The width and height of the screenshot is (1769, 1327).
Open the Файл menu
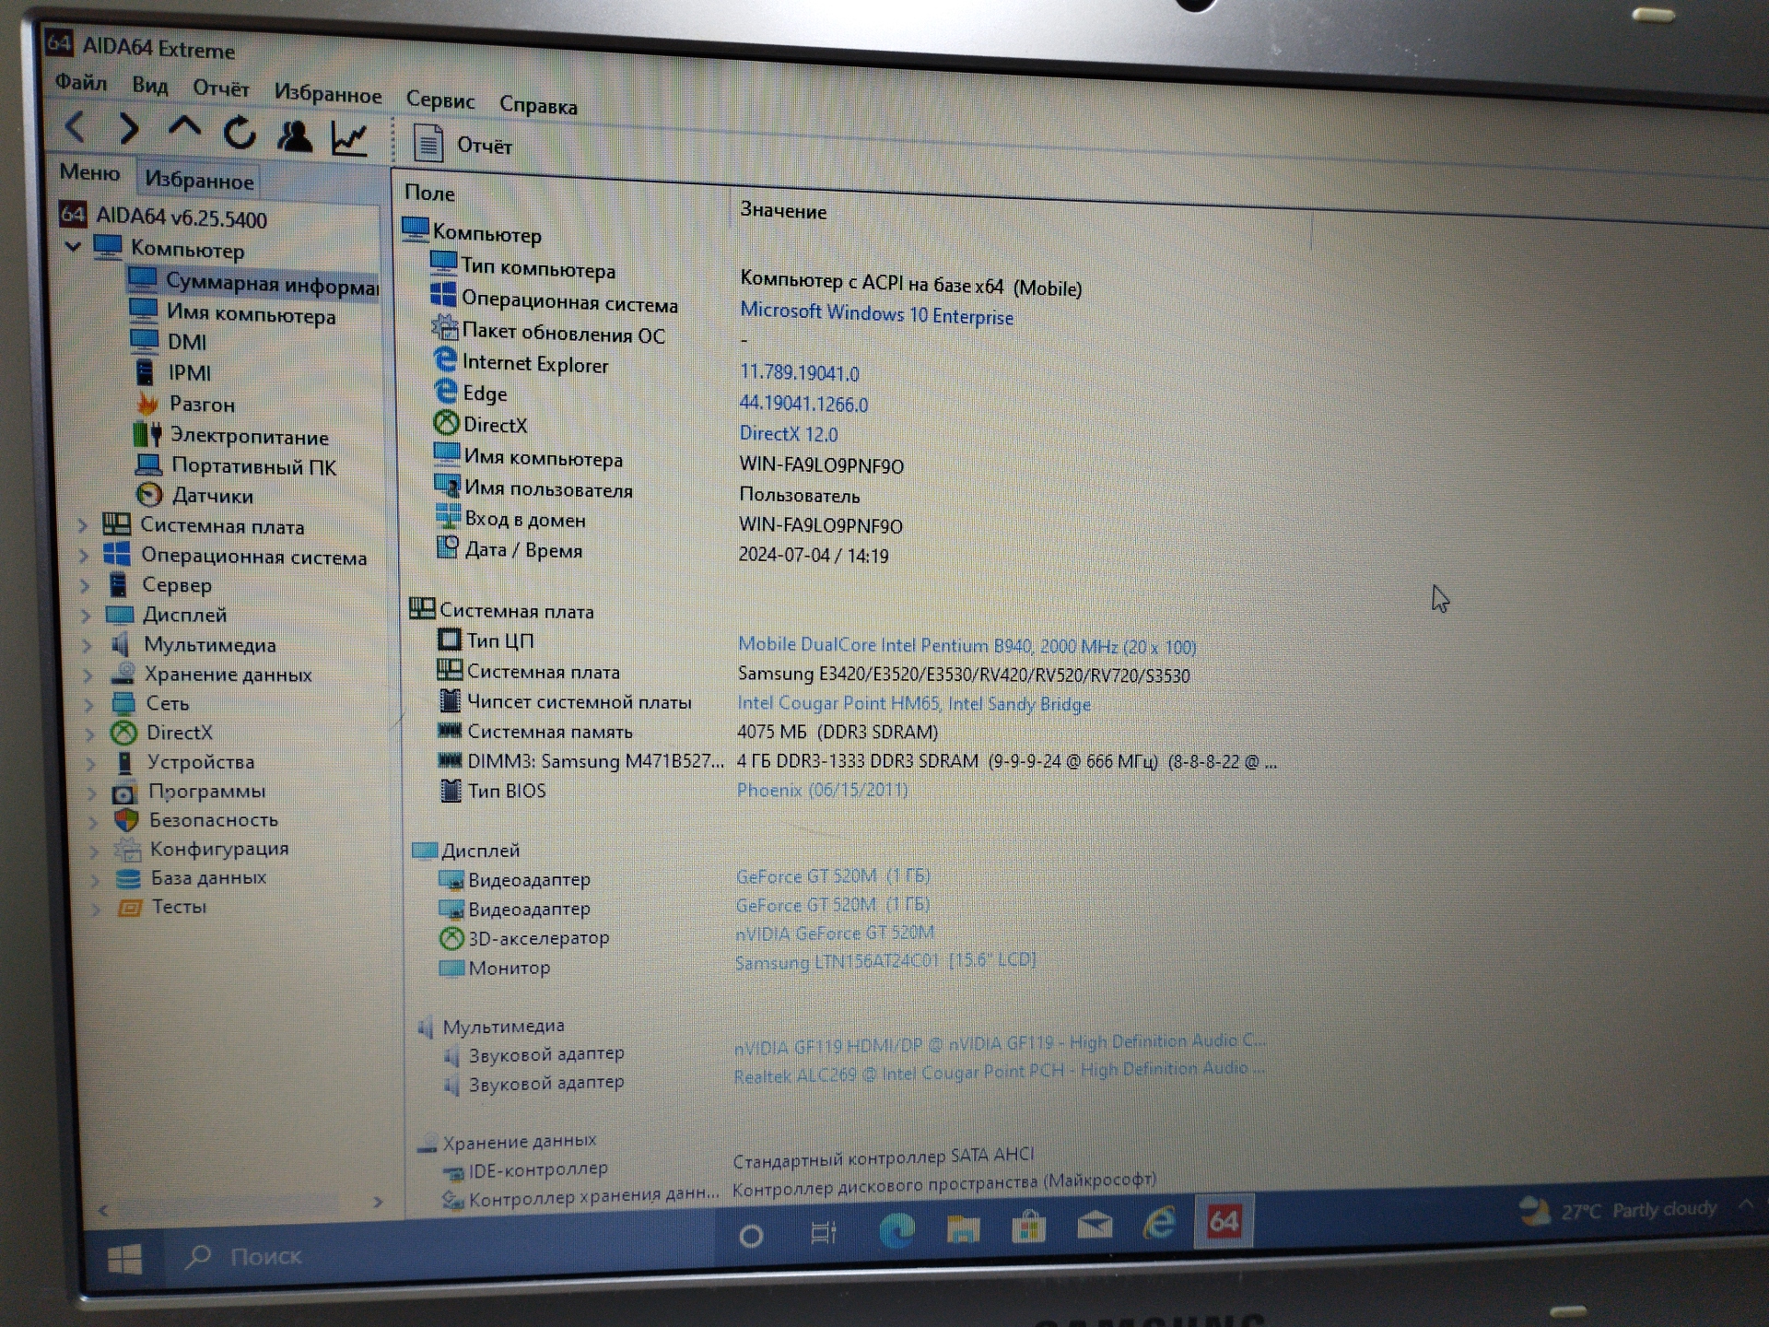coord(81,83)
